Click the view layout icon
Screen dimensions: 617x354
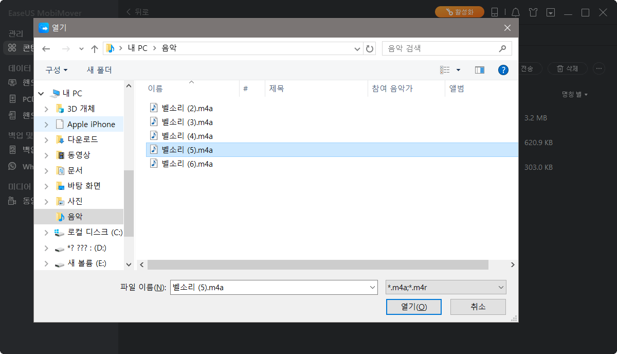(x=445, y=70)
